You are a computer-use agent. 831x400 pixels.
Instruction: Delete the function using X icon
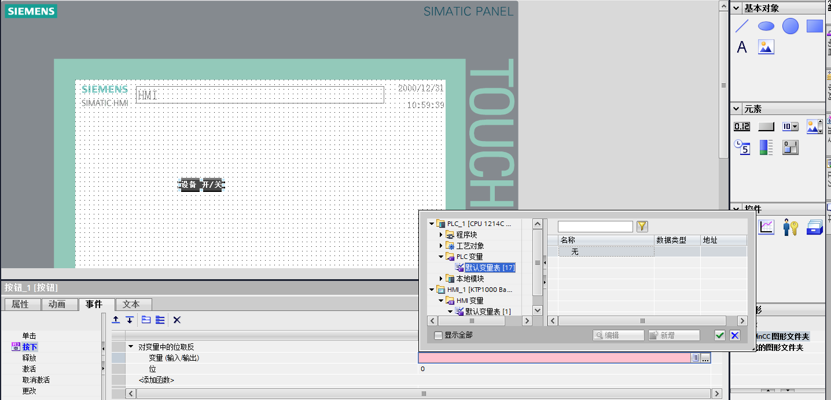coord(177,320)
